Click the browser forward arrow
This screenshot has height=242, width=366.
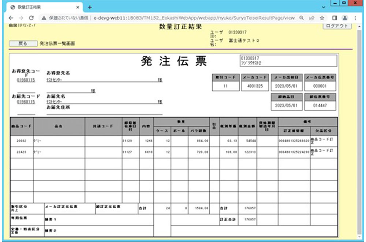(21, 18)
